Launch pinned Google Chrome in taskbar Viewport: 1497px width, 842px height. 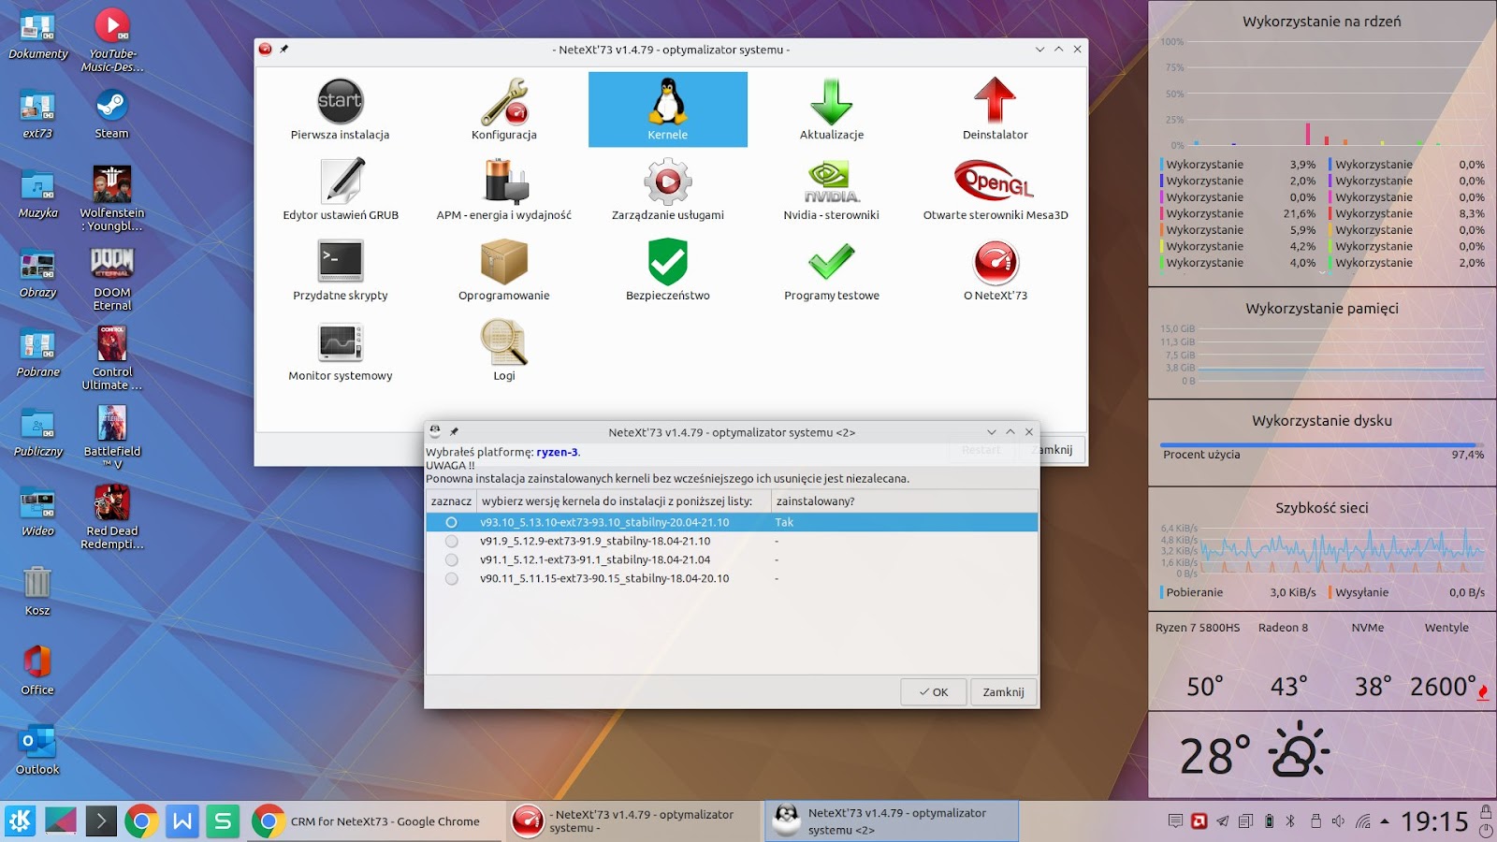tap(141, 821)
